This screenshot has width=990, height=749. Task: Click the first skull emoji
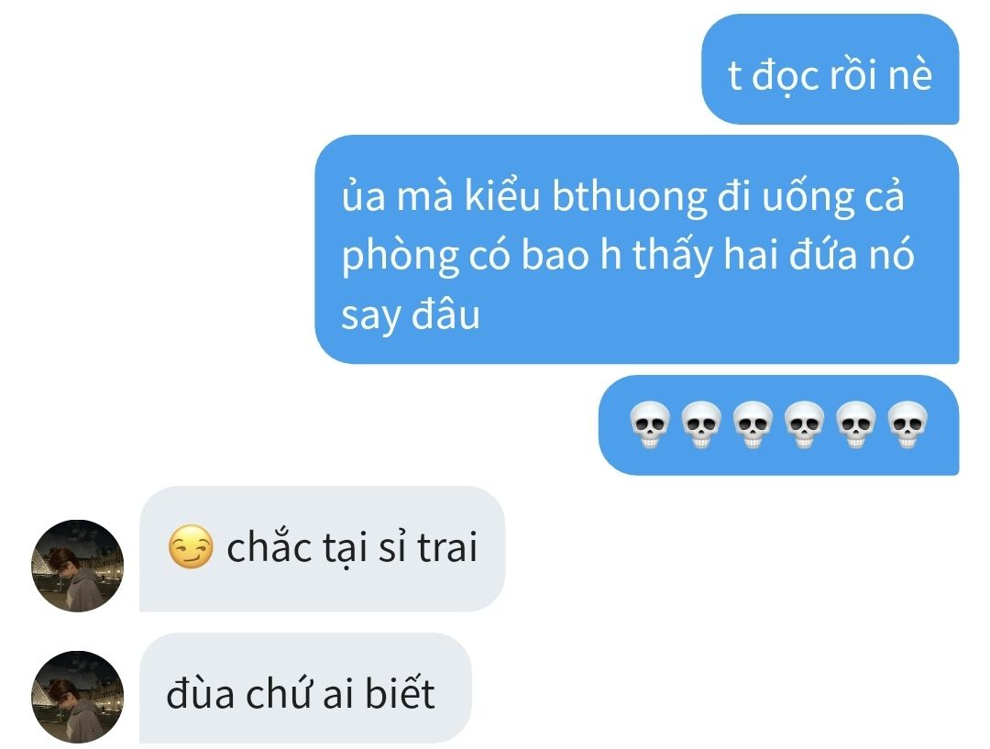click(x=650, y=425)
